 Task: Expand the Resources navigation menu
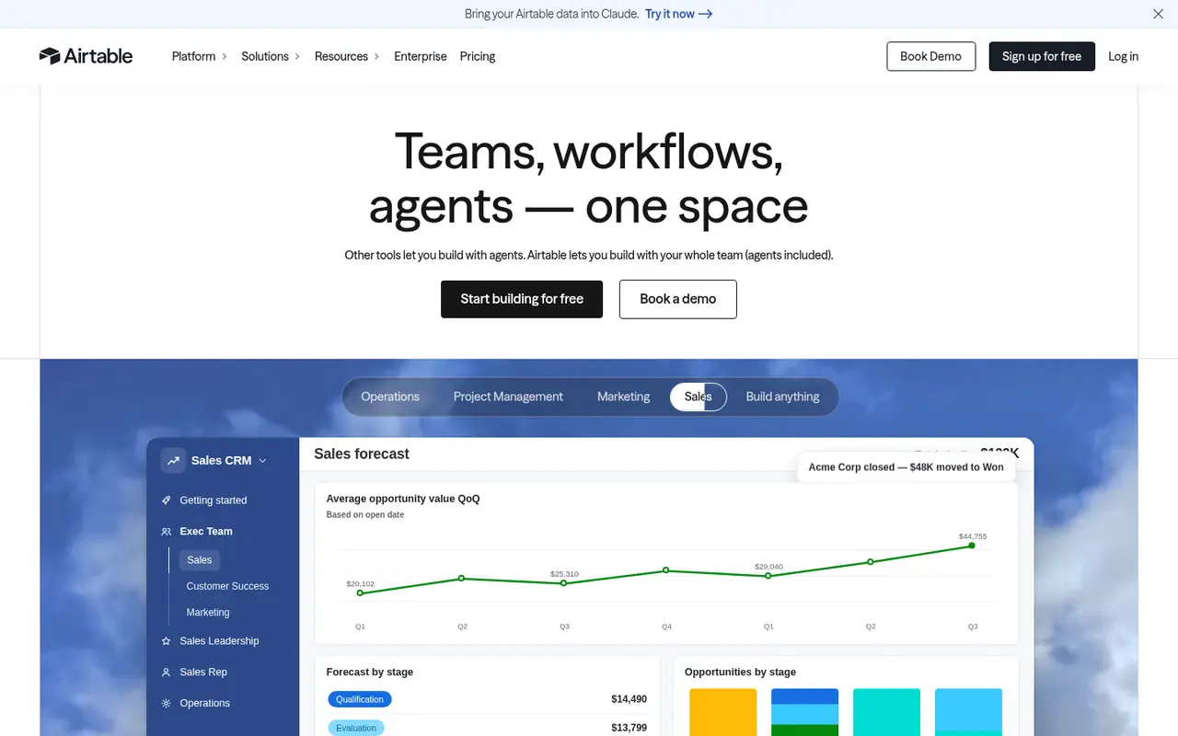(347, 56)
